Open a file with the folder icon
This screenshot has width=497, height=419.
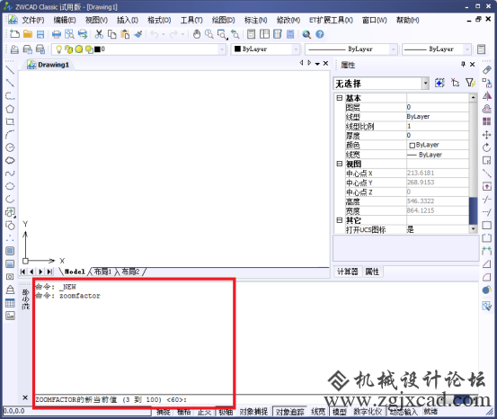pos(28,34)
